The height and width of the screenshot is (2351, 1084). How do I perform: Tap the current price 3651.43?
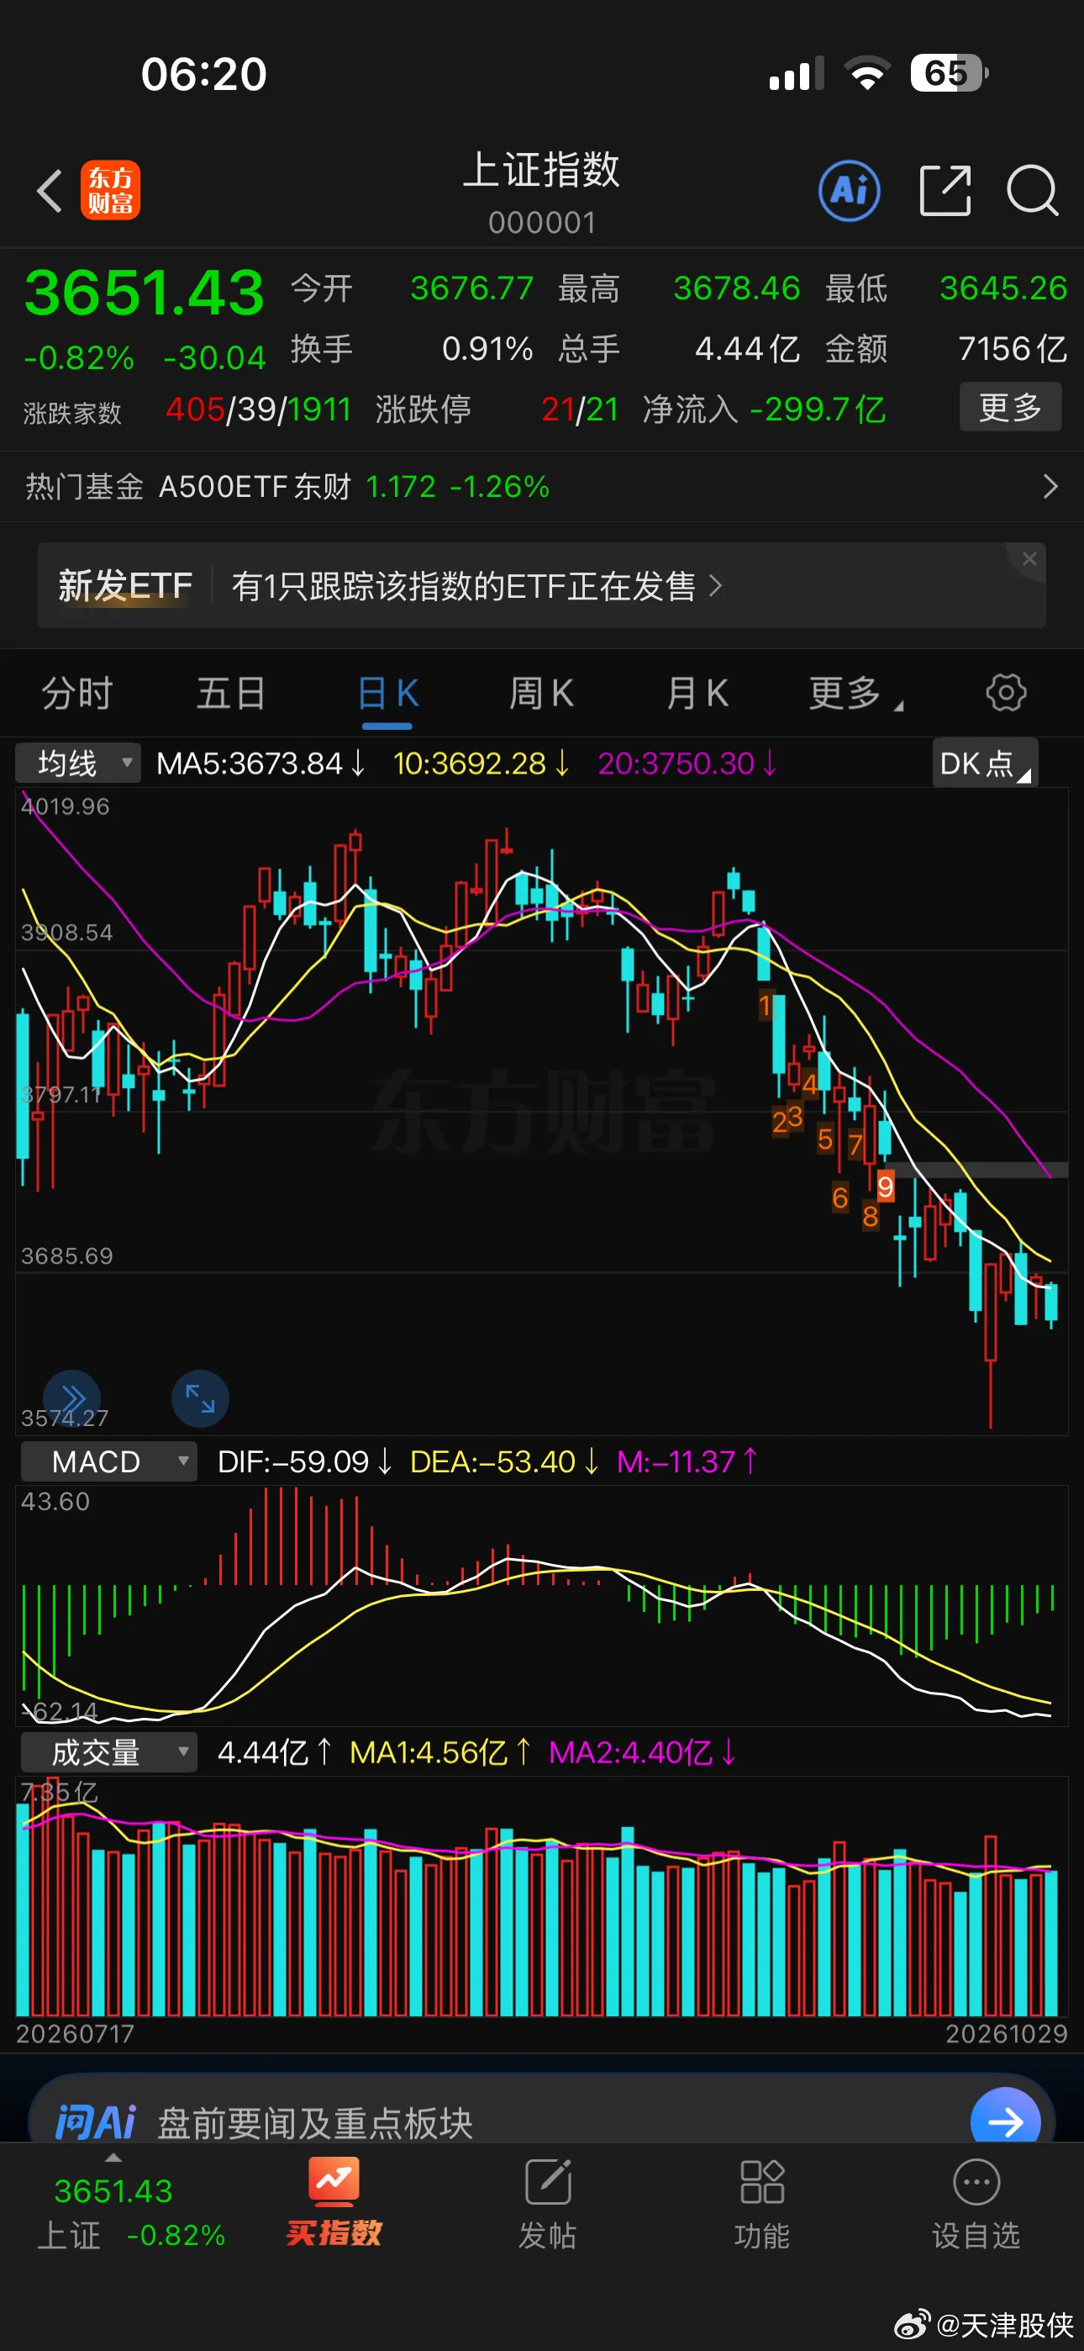pyautogui.click(x=145, y=293)
